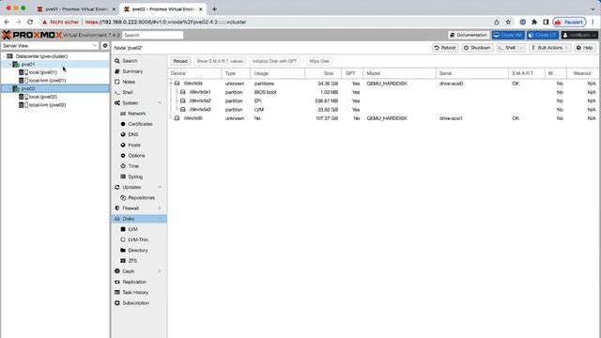The width and height of the screenshot is (601, 338).
Task: Open the Help button
Action: point(584,48)
